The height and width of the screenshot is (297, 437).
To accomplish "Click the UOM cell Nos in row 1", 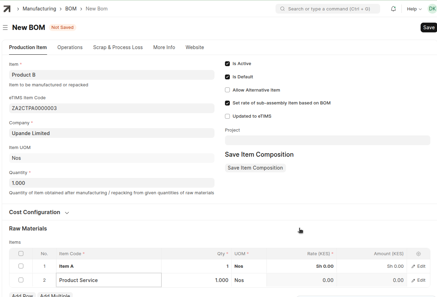I will point(249,266).
